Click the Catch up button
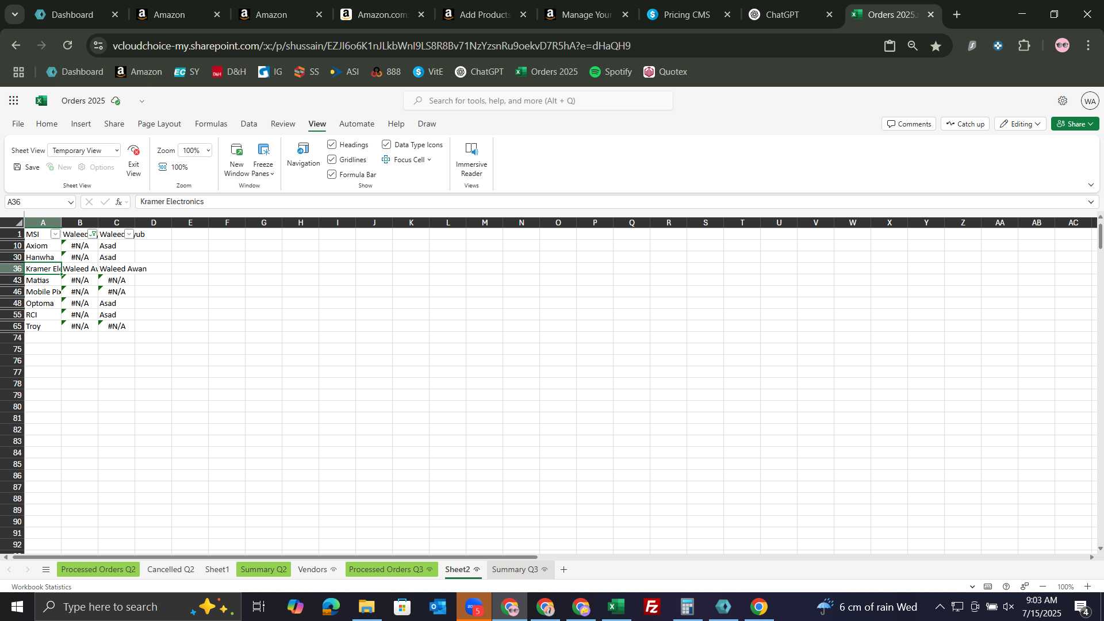Image resolution: width=1104 pixels, height=621 pixels. (x=965, y=124)
